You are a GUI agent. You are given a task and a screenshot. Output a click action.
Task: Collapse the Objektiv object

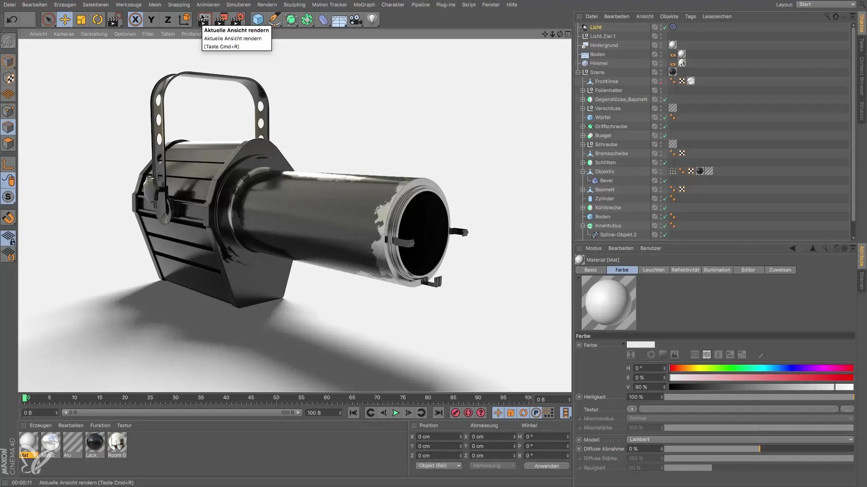[x=583, y=171]
